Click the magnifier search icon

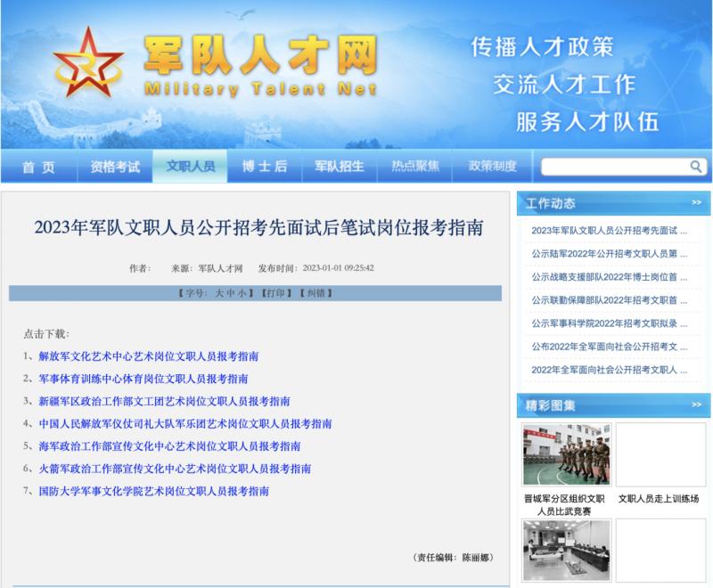(x=696, y=167)
